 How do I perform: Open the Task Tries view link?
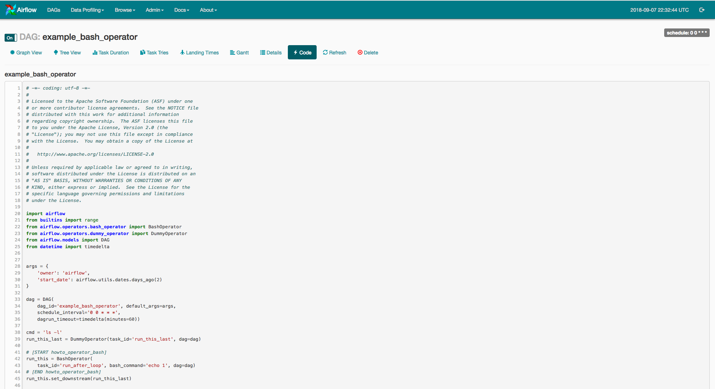154,53
